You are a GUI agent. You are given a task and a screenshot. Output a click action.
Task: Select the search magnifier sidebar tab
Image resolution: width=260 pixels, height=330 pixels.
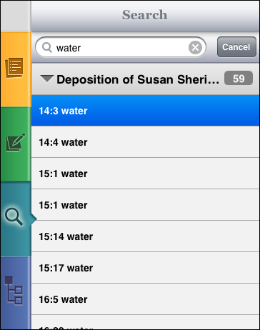(14, 216)
